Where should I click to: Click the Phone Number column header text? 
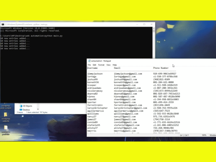click(161, 68)
